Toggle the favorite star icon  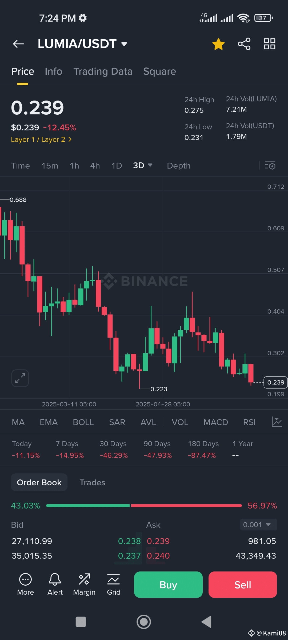[x=218, y=44]
